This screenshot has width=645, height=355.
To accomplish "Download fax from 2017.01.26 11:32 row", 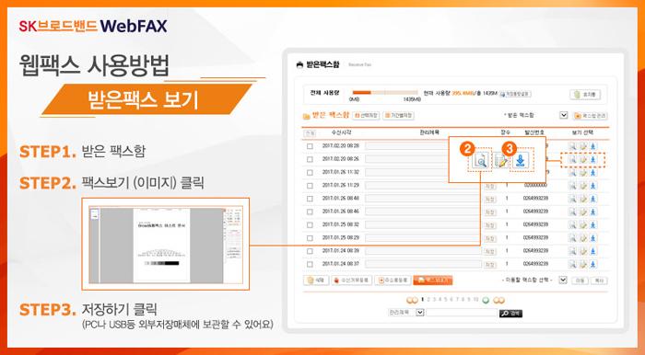I will coord(592,172).
